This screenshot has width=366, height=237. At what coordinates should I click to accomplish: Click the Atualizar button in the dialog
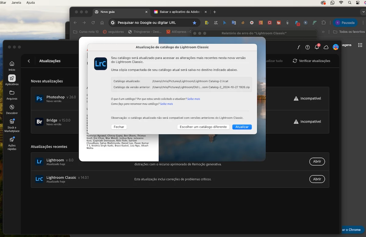(x=242, y=127)
